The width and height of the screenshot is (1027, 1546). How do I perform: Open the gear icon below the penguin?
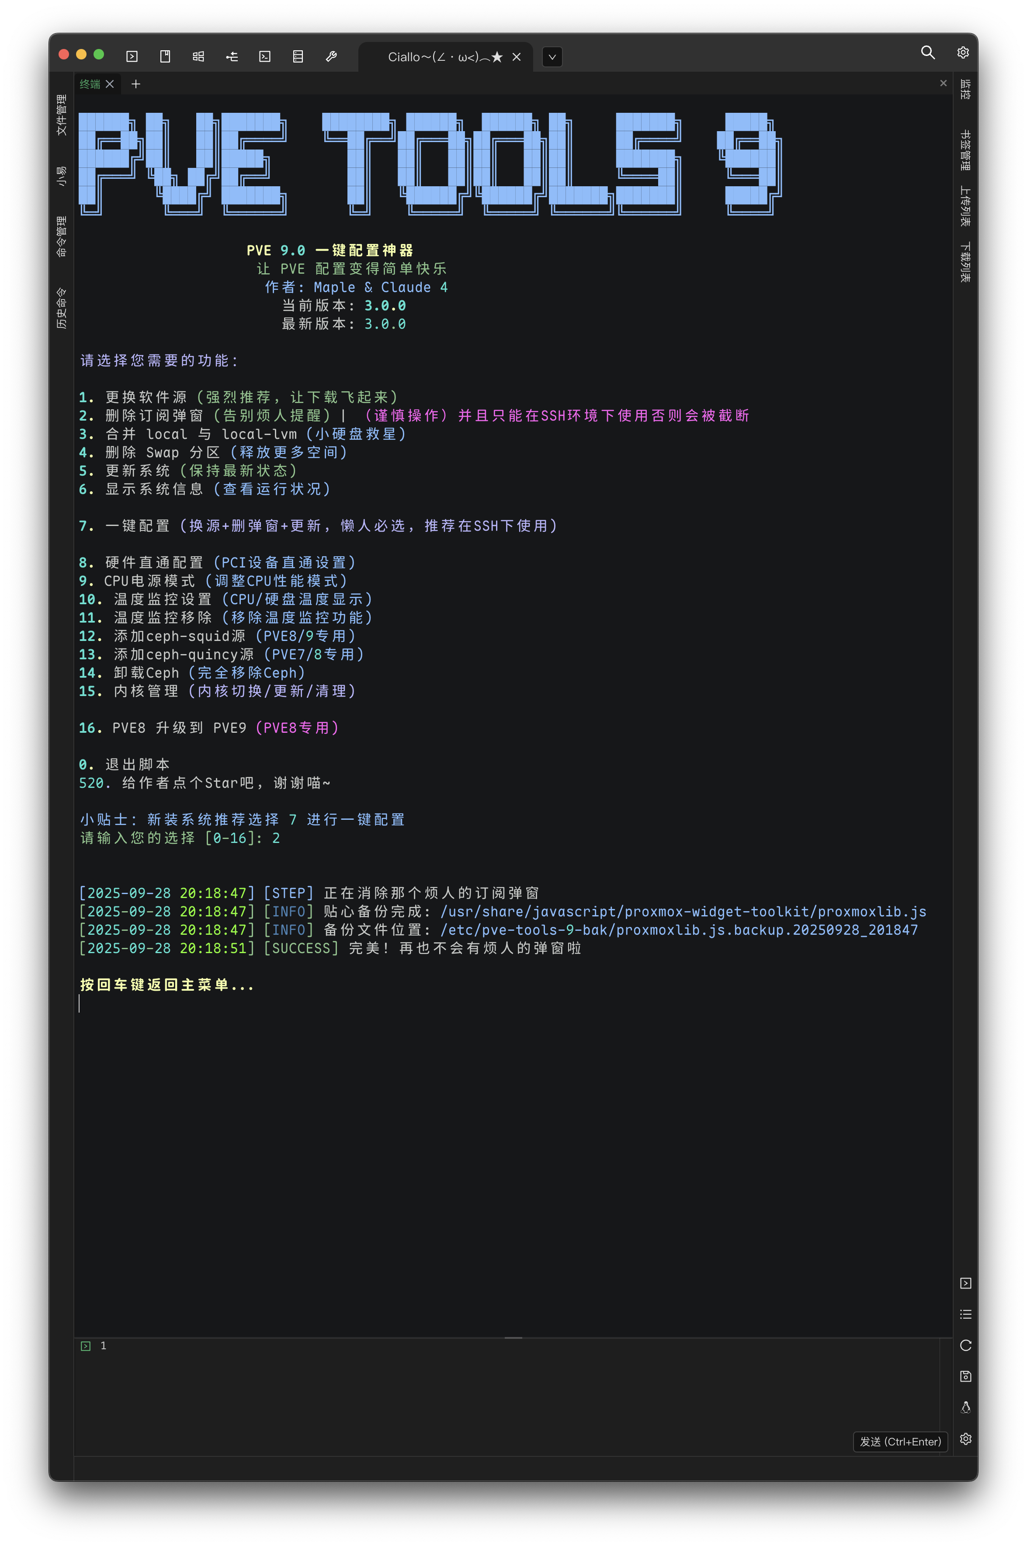[965, 1438]
